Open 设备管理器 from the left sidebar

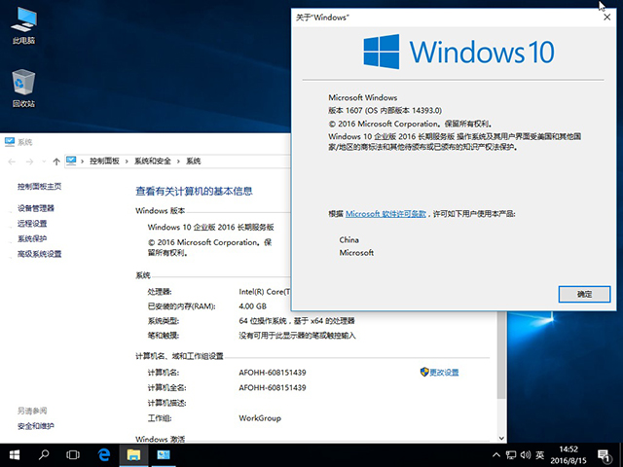tap(36, 208)
